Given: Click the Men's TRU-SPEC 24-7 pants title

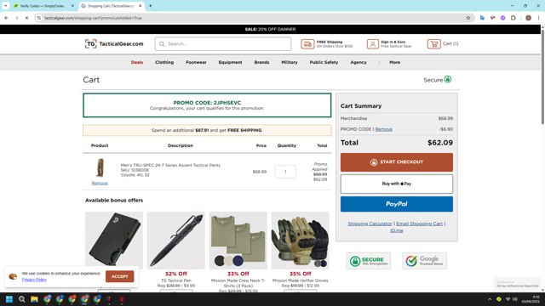Looking at the screenshot, I should pyautogui.click(x=170, y=165).
